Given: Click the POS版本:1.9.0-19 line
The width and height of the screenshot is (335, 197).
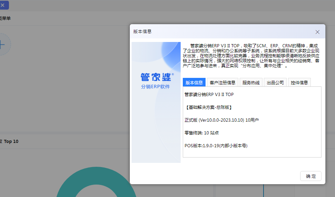Looking at the screenshot, I should [x=216, y=146].
